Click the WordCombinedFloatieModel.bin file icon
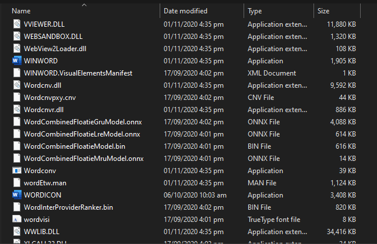The width and height of the screenshot is (377, 244). 17,146
